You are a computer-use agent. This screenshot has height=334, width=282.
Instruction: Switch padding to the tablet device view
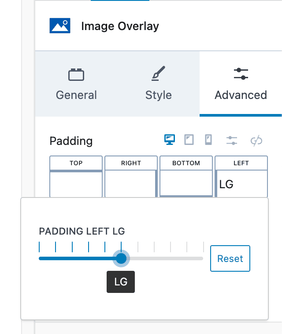(x=189, y=140)
